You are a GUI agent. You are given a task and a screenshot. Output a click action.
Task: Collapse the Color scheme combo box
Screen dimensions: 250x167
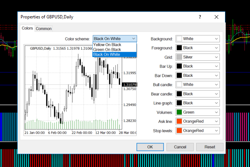pos(134,39)
